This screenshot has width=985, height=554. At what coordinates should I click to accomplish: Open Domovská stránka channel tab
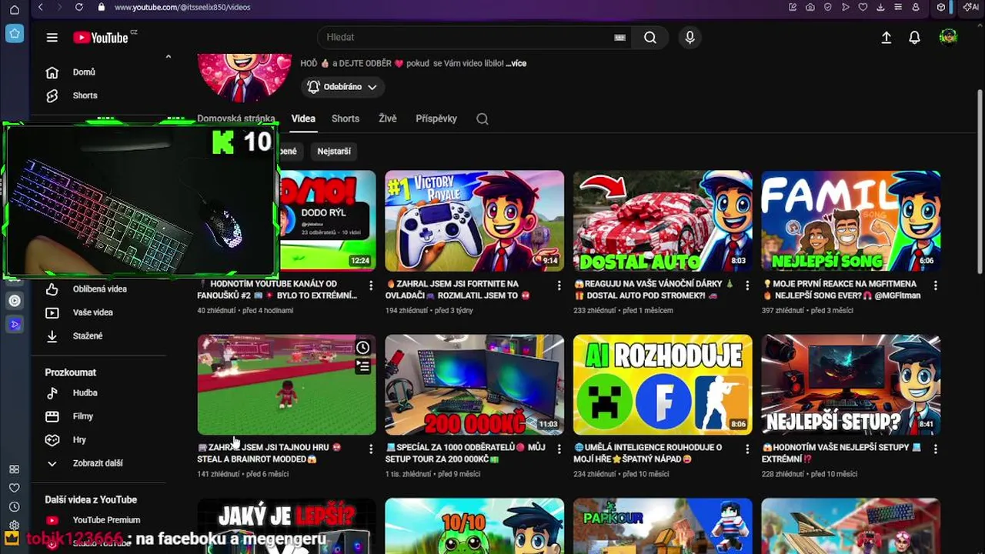point(236,118)
